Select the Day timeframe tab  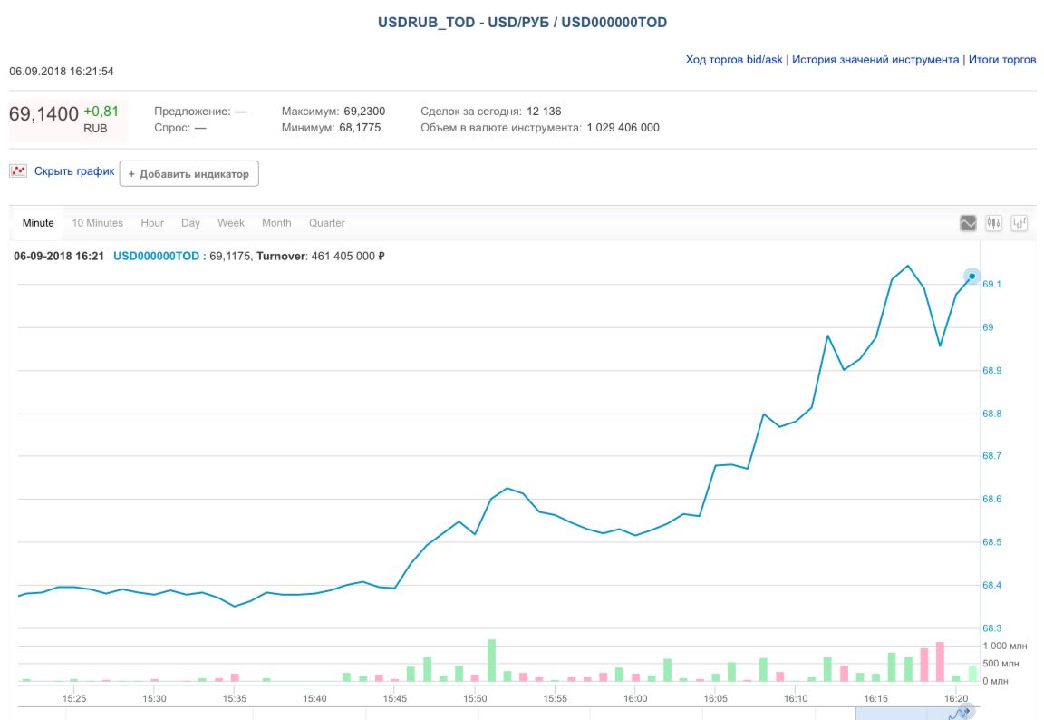pyautogui.click(x=190, y=223)
